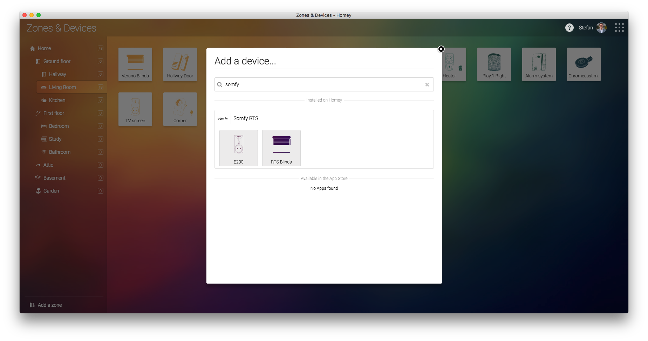This screenshot has height=341, width=648.
Task: Click the magnifier search icon
Action: tap(220, 85)
